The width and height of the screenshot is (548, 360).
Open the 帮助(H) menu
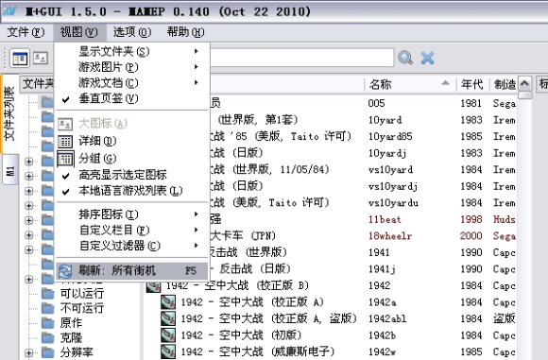(185, 32)
